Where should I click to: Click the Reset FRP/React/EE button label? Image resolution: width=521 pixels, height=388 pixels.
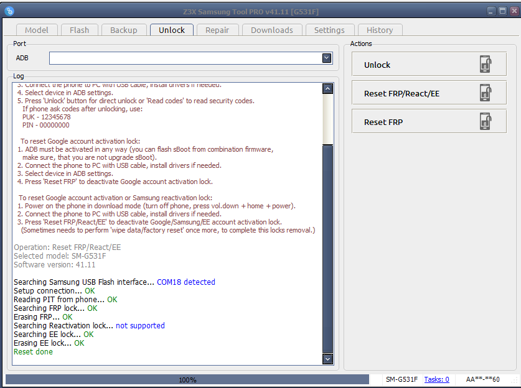[x=401, y=94]
